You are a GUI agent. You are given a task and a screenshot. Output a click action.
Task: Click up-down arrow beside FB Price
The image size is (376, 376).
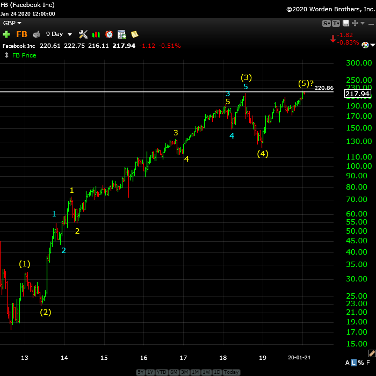(x=6, y=55)
